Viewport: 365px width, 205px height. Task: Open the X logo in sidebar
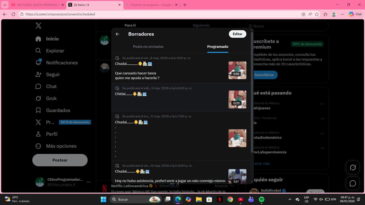pyautogui.click(x=38, y=26)
